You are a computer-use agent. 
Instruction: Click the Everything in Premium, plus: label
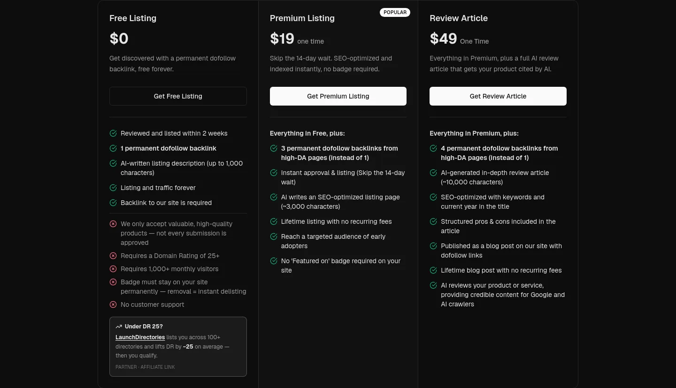[474, 133]
